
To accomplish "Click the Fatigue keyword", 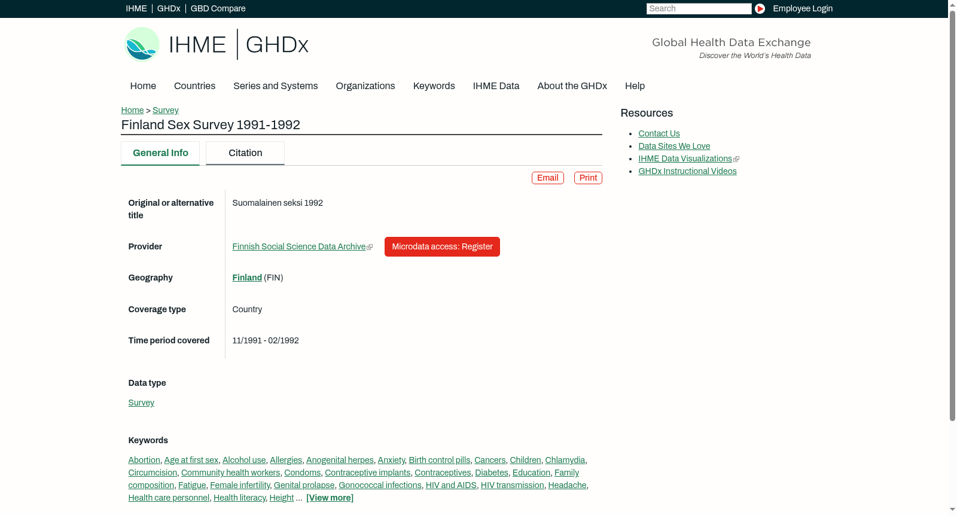I will [x=192, y=485].
